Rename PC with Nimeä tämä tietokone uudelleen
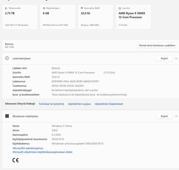Image resolution: width=179 pixels, height=170 pixels. tap(157, 45)
